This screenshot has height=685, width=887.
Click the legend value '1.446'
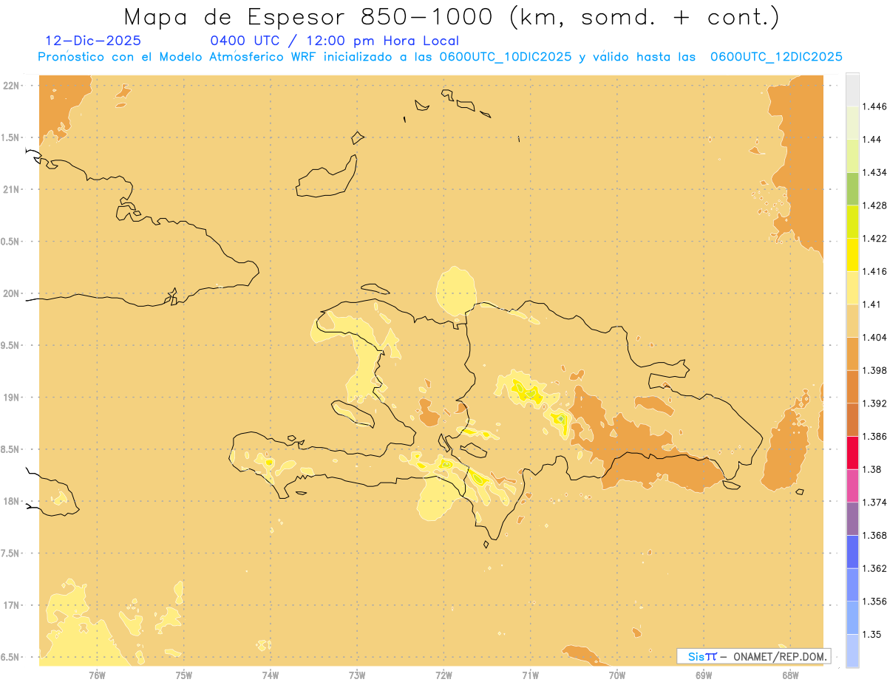click(x=875, y=106)
